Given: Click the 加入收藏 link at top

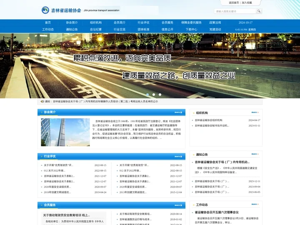Looking at the screenshot, I should pyautogui.click(x=247, y=2).
